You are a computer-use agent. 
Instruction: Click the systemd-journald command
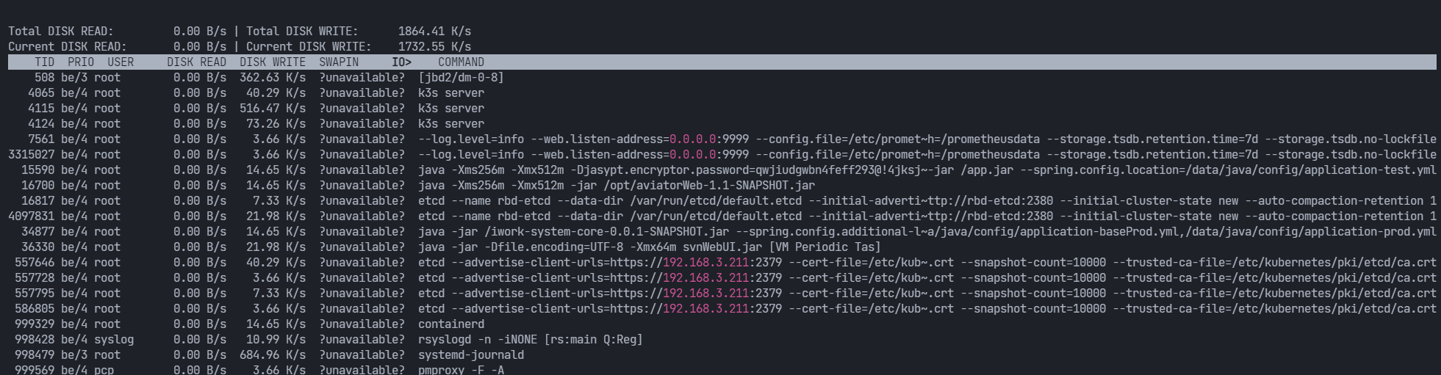tap(471, 355)
